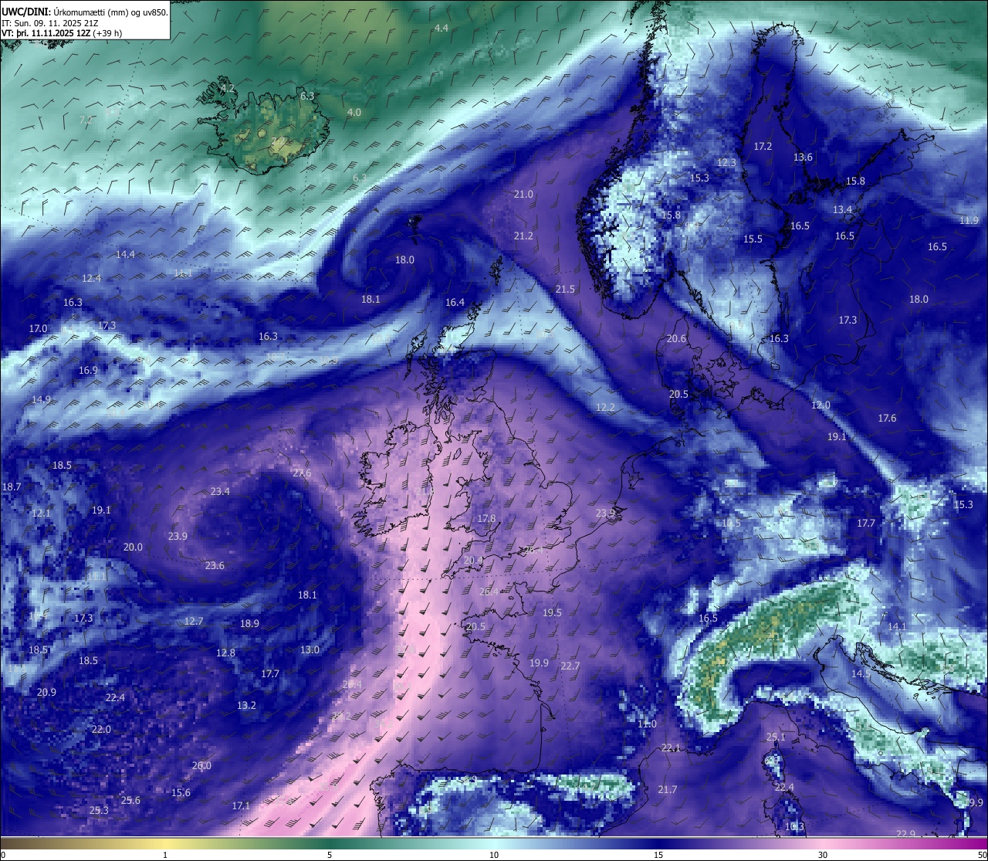Viewport: 988px width, 861px height.
Task: Click the 11.9 value at the right edge
Action: tap(969, 221)
